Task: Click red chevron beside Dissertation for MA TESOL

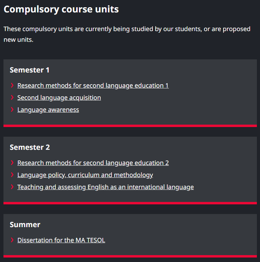Action: point(12,240)
